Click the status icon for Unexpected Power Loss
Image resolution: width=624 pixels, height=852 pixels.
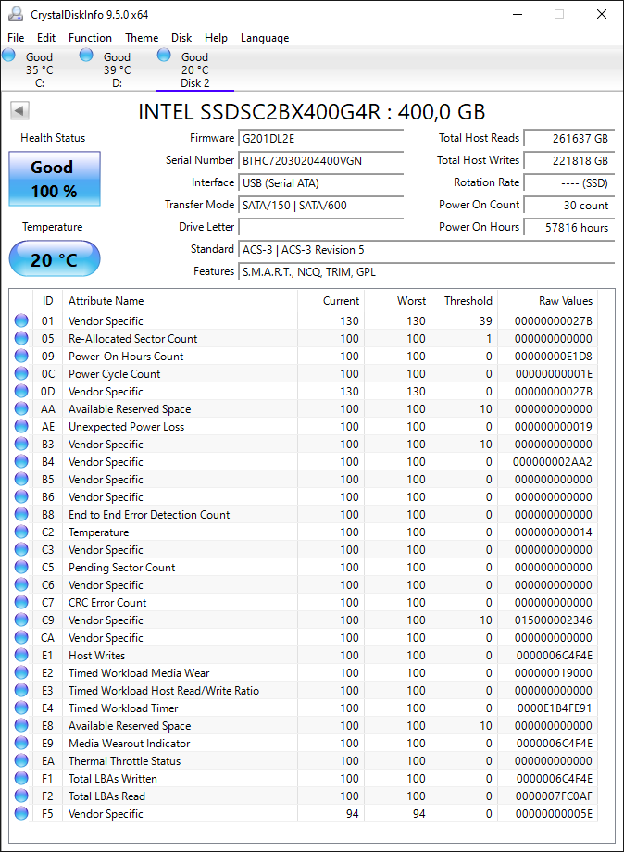tap(21, 426)
